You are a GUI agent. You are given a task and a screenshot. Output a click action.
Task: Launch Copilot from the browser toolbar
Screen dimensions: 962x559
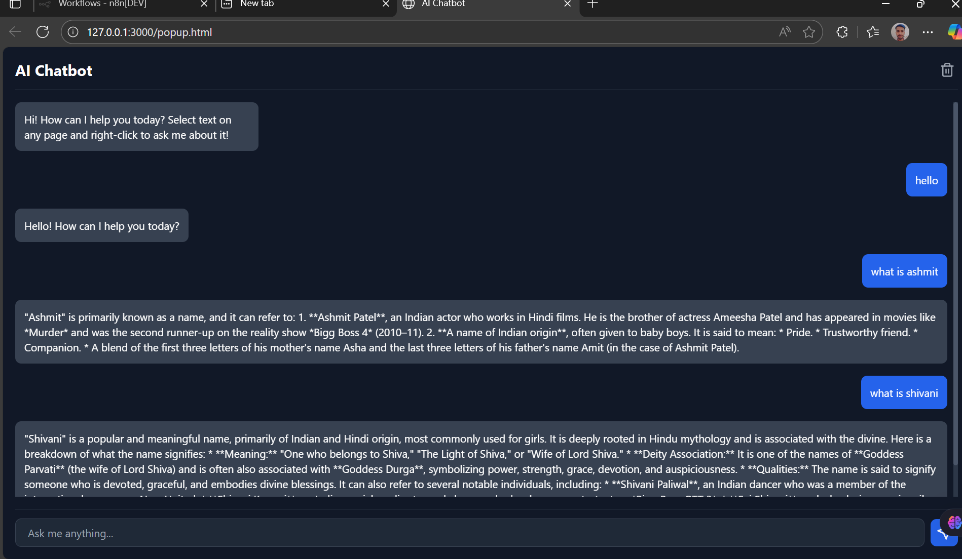(955, 31)
